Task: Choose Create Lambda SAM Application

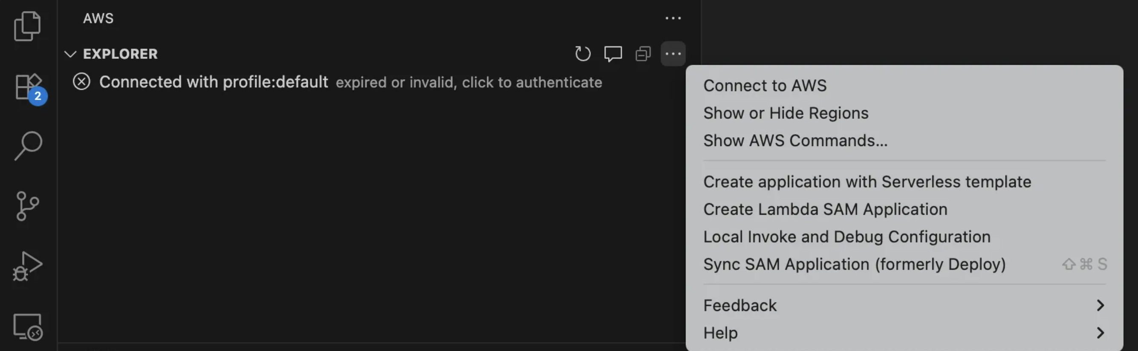Action: click(x=825, y=209)
